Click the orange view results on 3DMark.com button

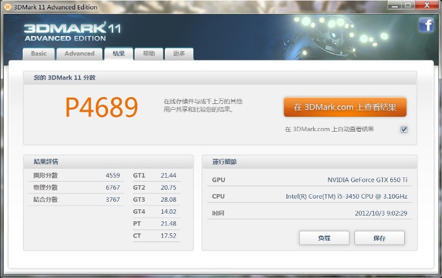(345, 107)
